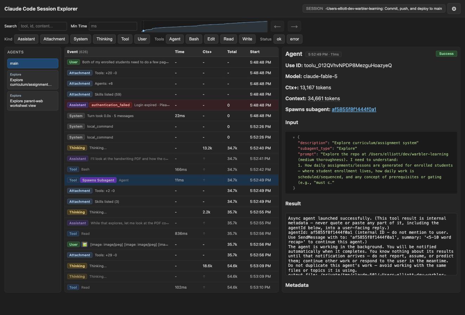Select the main agent
This screenshot has width=465, height=315.
(33, 63)
